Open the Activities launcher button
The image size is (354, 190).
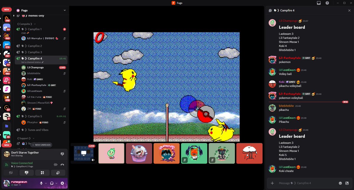(42, 173)
